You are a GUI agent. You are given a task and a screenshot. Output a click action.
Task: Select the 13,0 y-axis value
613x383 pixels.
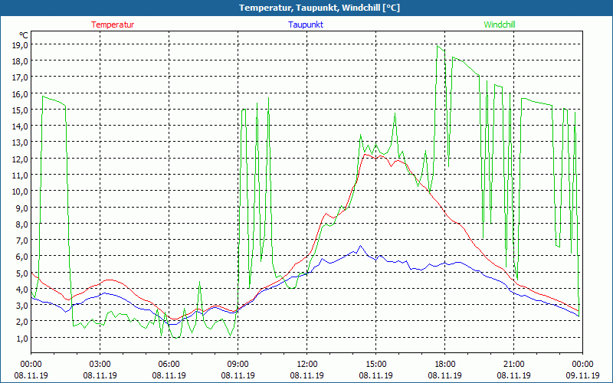20,142
